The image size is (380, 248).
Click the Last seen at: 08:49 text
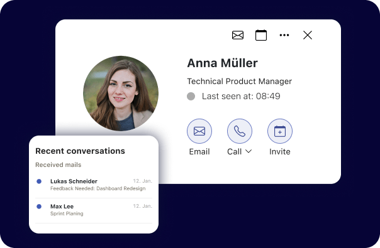pyautogui.click(x=241, y=96)
